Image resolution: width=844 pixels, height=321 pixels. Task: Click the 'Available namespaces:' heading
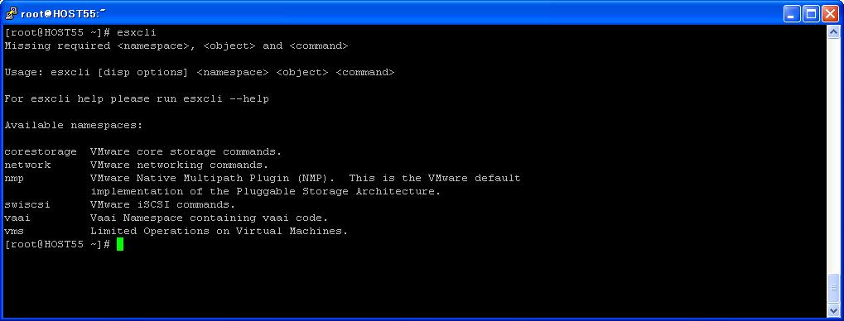[x=74, y=125]
